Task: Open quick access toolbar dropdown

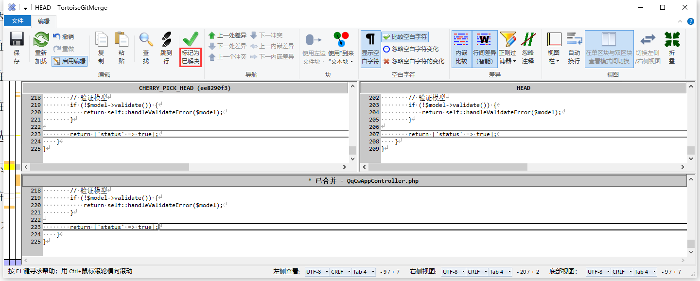Action: tap(25, 8)
